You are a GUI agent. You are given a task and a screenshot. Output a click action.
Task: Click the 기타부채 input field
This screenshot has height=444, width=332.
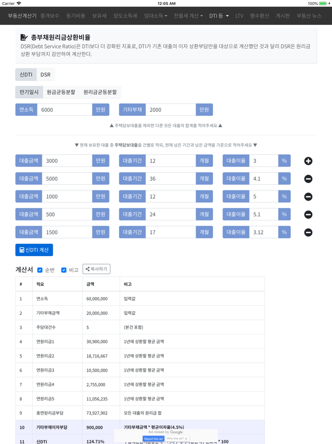coord(170,110)
